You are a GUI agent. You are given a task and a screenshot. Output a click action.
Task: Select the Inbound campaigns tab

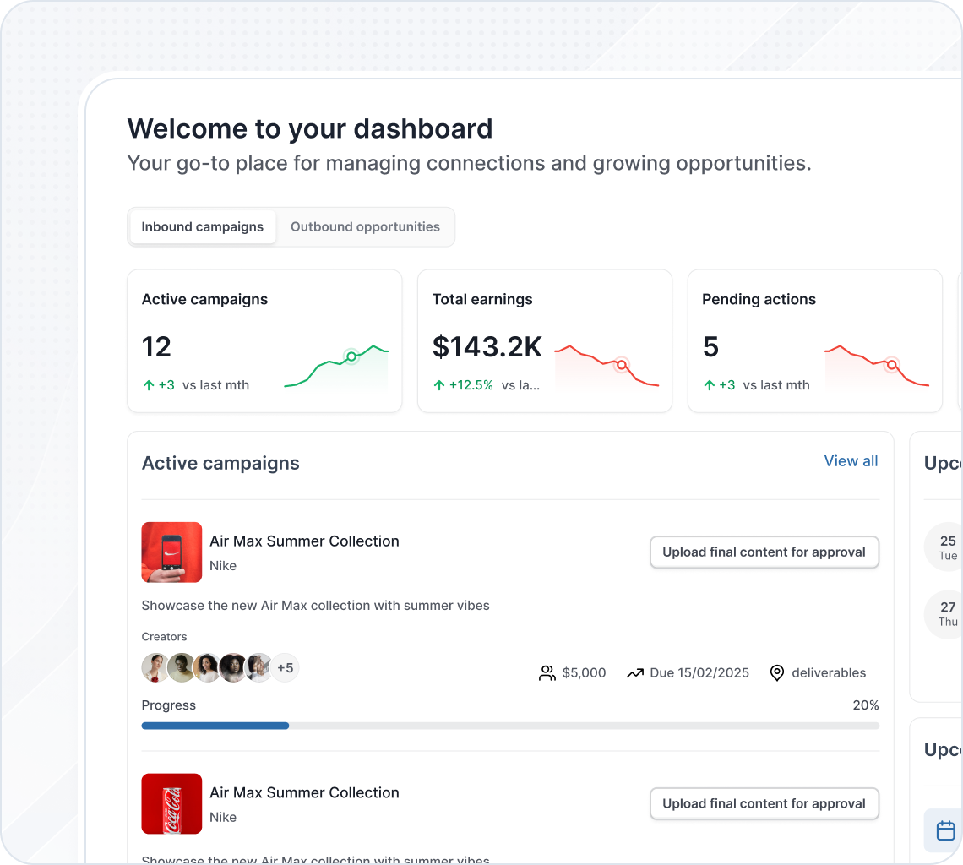(203, 226)
